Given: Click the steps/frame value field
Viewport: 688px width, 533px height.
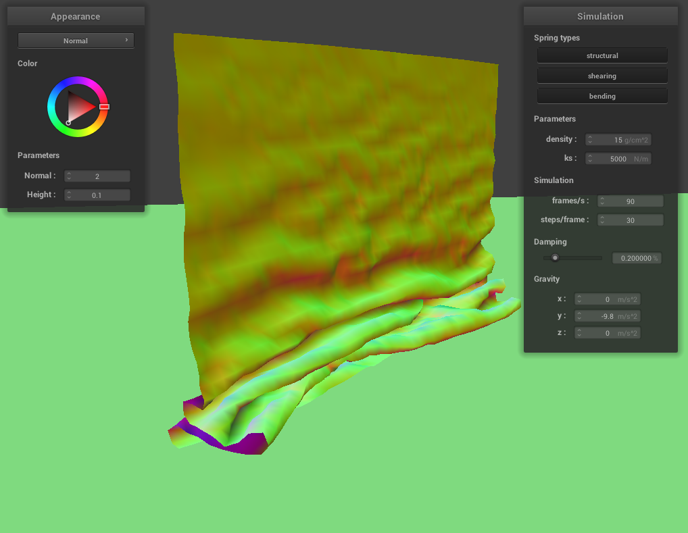Looking at the screenshot, I should [x=631, y=220].
